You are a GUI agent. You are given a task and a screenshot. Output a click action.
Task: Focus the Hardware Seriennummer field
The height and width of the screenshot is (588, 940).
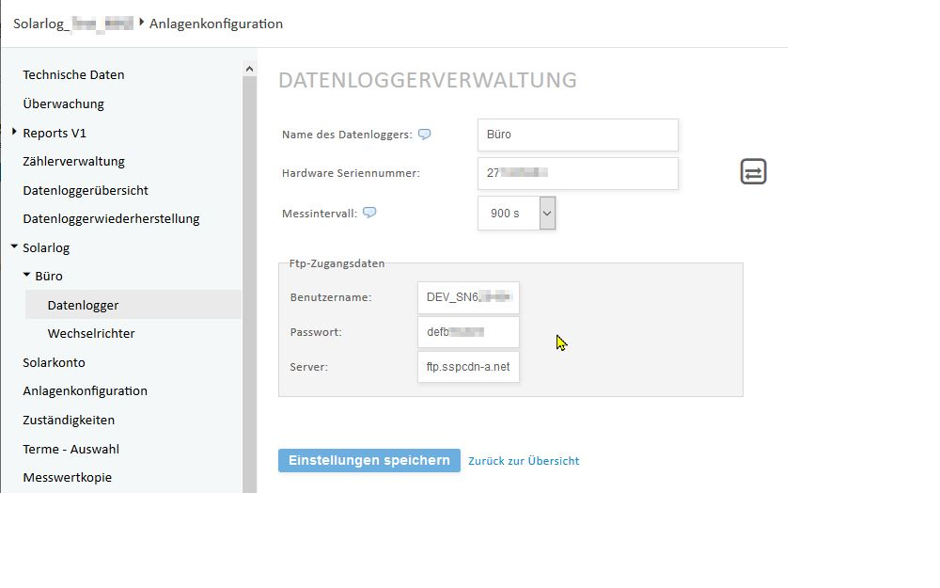(x=578, y=173)
